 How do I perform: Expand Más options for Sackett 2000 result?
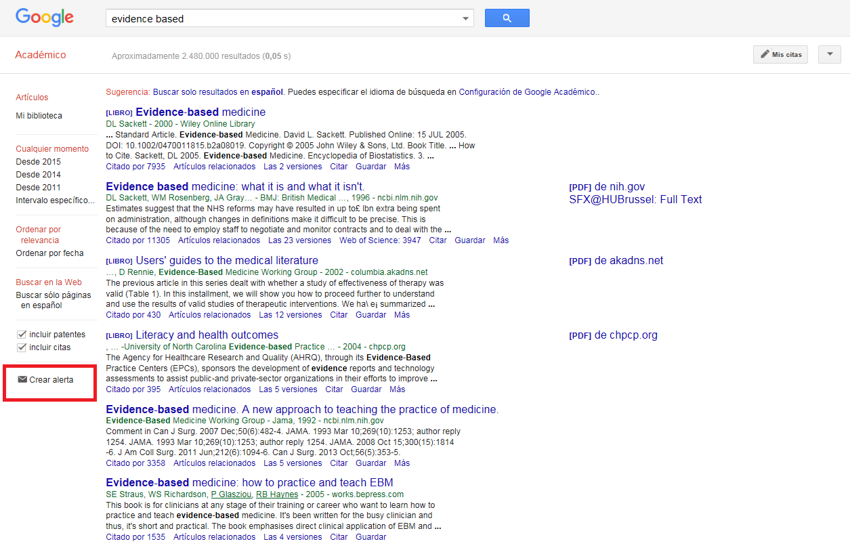(x=402, y=166)
